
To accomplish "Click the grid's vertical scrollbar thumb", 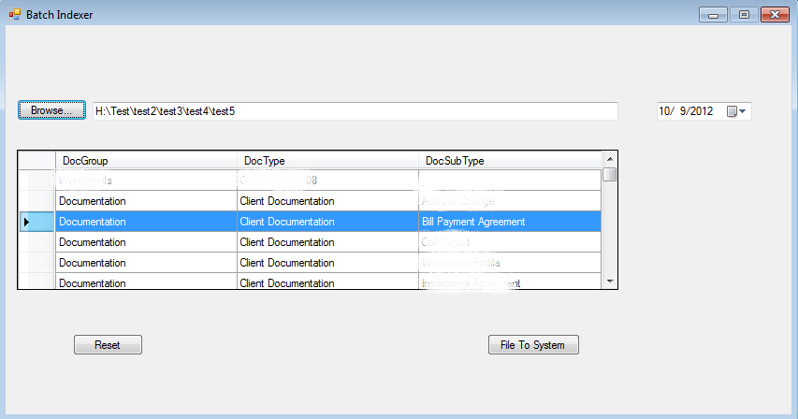I will click(609, 174).
